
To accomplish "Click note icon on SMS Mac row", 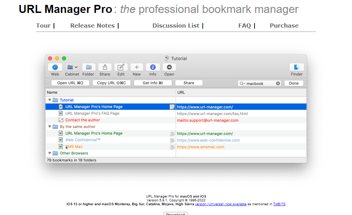I will coord(172,147).
